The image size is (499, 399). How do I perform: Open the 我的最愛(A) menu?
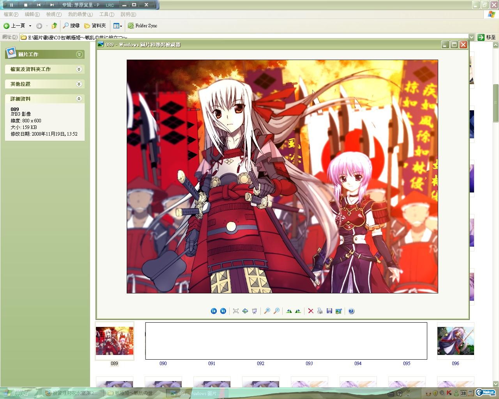click(x=80, y=14)
